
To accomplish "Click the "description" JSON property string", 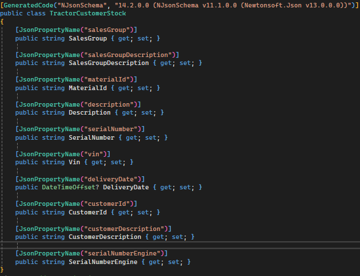I will pyautogui.click(x=109, y=104).
